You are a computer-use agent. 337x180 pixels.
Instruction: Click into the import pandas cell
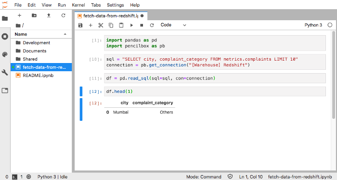pyautogui.click(x=215, y=43)
